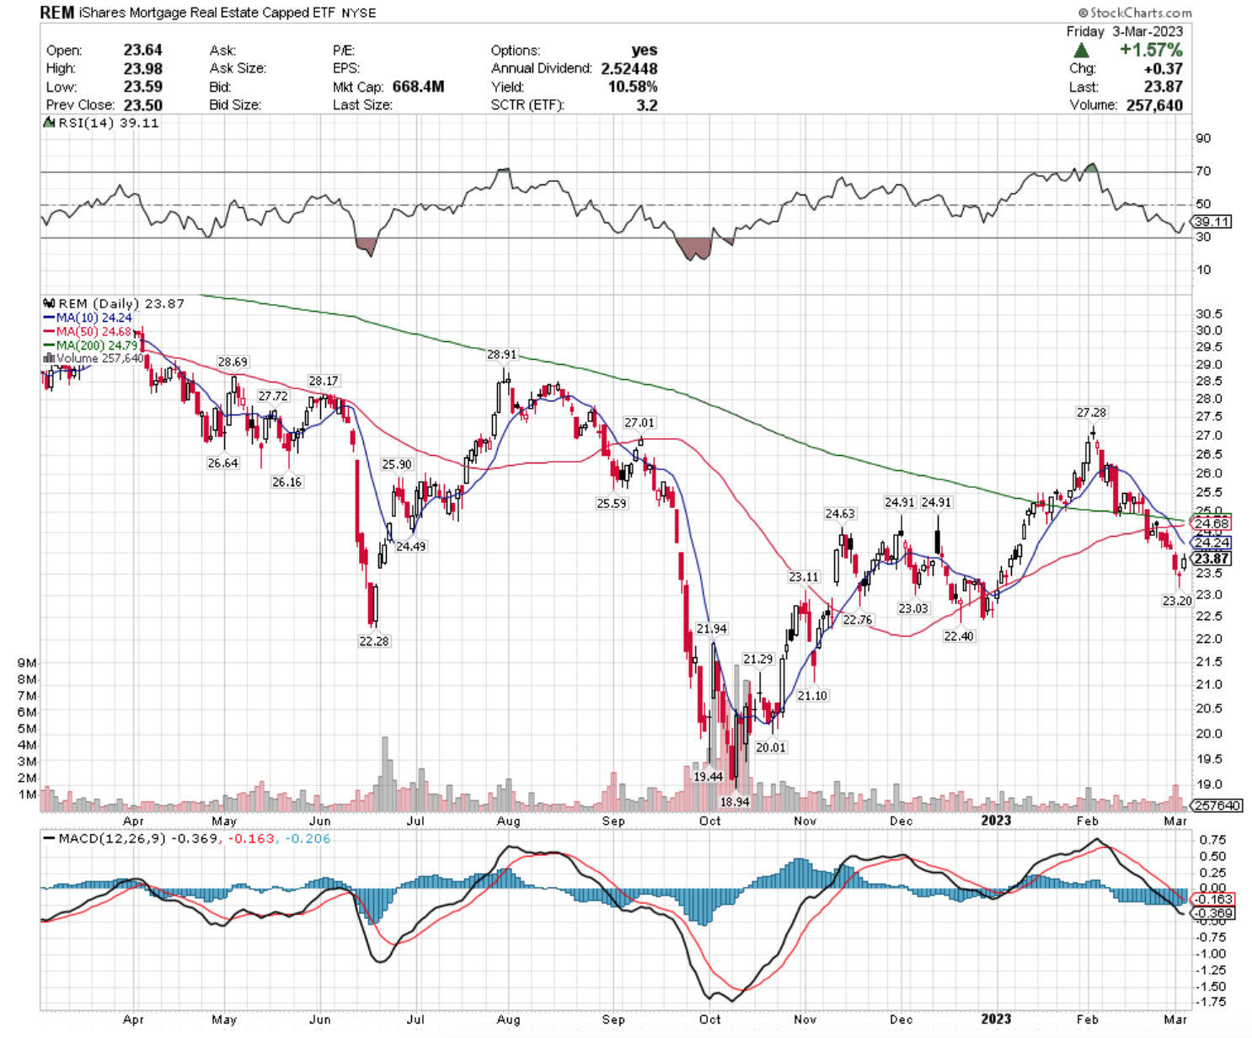The height and width of the screenshot is (1038, 1252).
Task: Click the Prev Close value 23.50
Action: point(142,105)
